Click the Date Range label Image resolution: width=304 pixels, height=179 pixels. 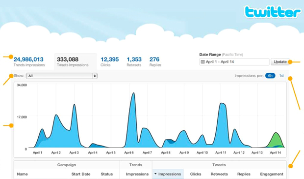coord(210,55)
